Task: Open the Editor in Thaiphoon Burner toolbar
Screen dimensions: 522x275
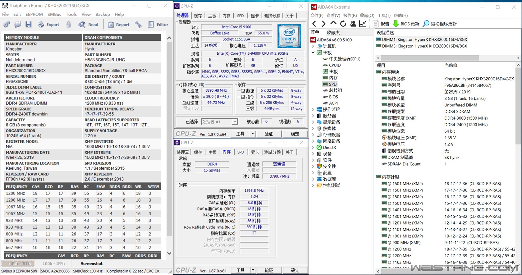Action: coord(158,25)
